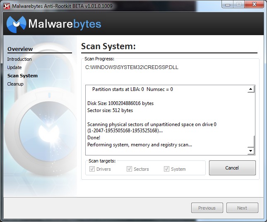Click the Malwarebytes logo in the header
The height and width of the screenshot is (222, 267).
click(54, 24)
